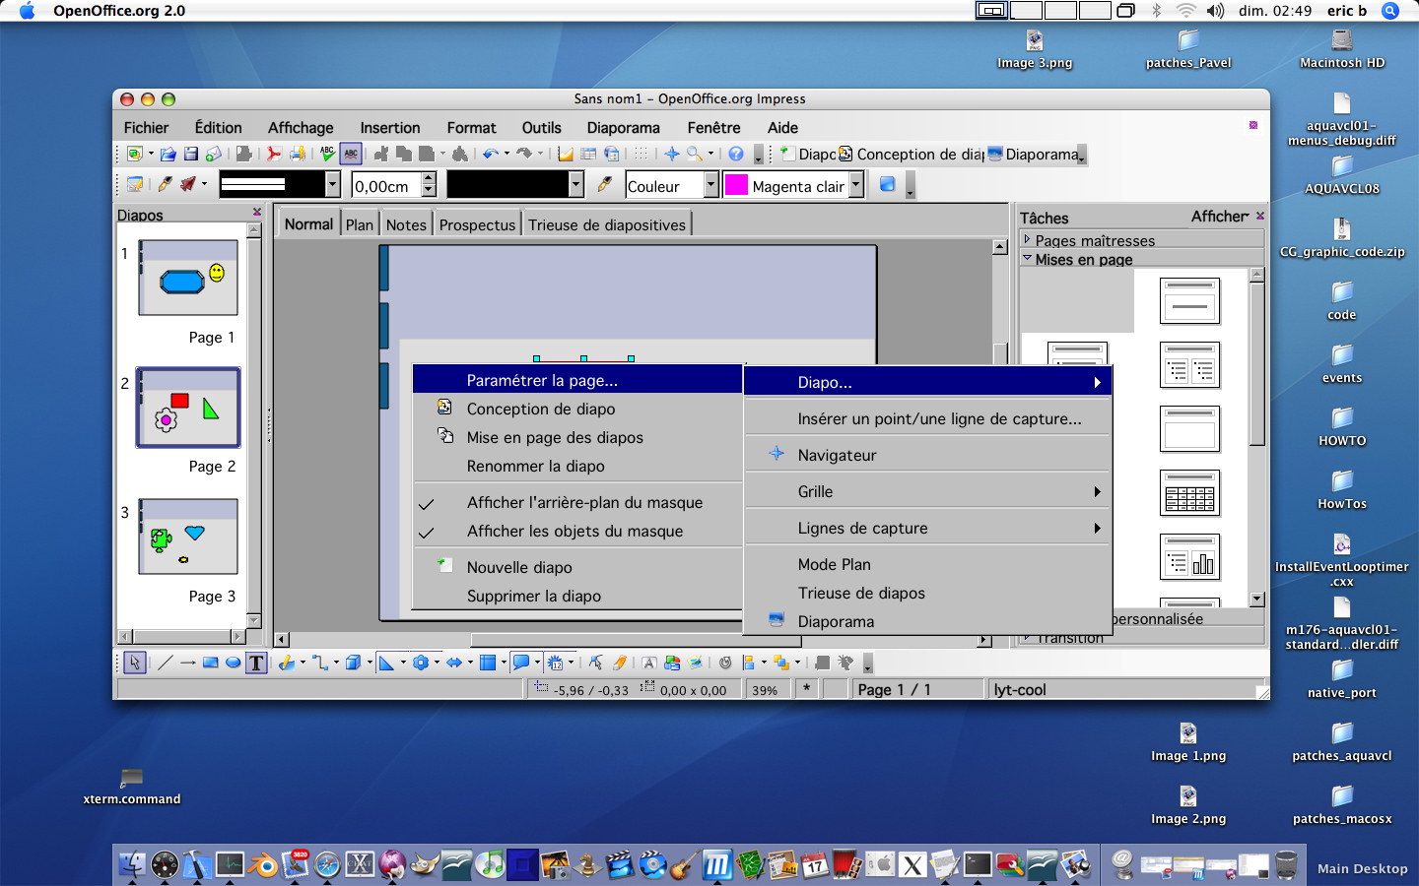
Task: Click the Diaporama toolbar button
Action: click(x=1034, y=155)
